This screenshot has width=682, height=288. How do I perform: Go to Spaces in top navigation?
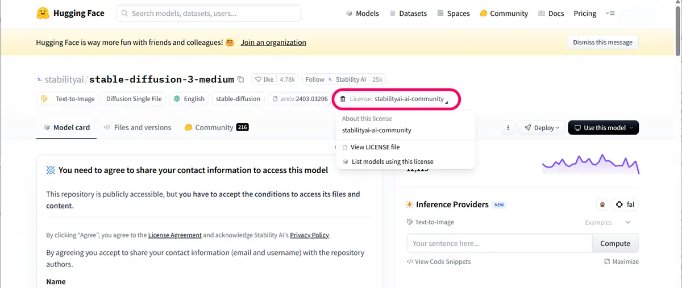(x=453, y=13)
